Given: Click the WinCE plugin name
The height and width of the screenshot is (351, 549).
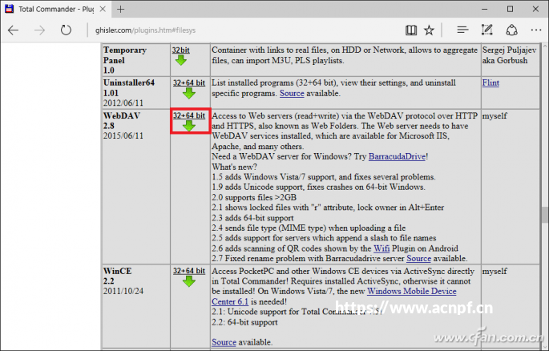Looking at the screenshot, I should (117, 271).
